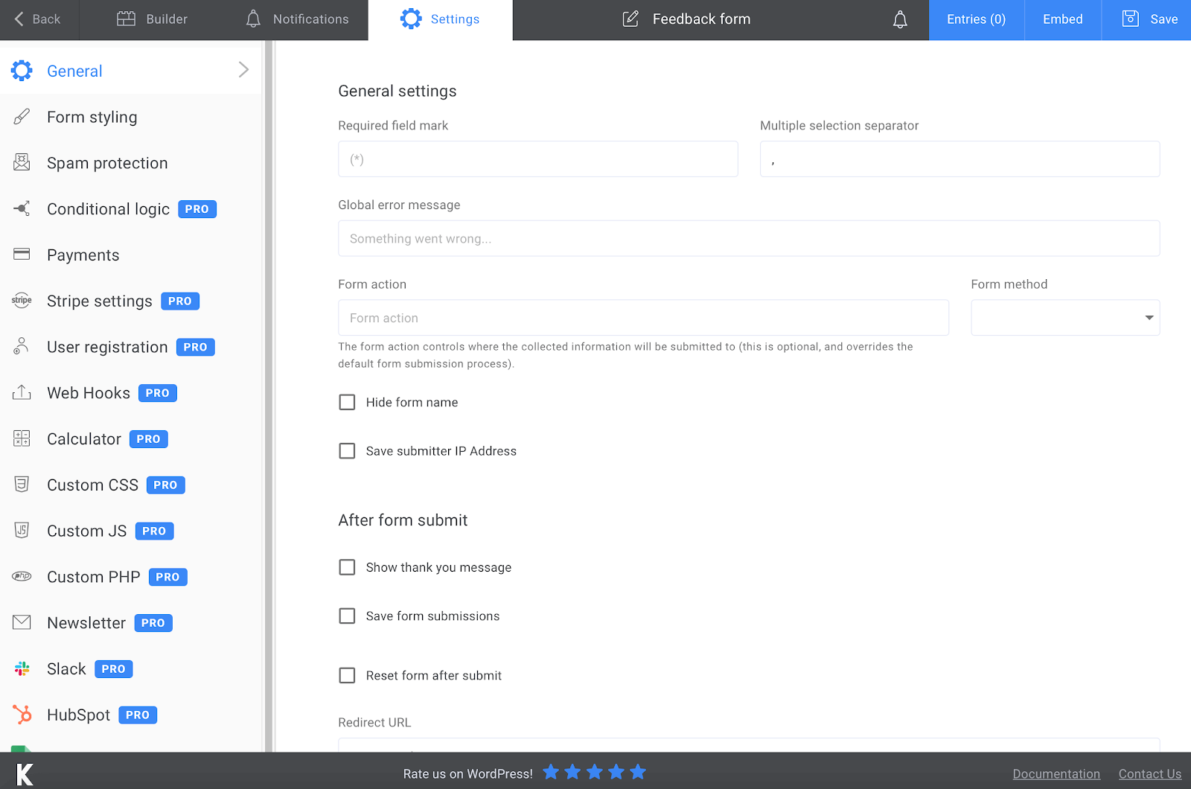Enable Show thank you message

pos(347,566)
